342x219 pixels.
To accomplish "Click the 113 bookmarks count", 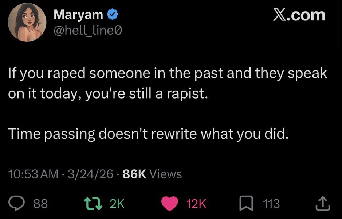I will click(271, 204).
